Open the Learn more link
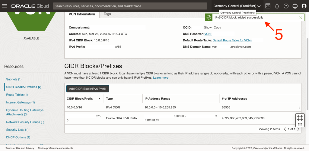 click(161, 78)
